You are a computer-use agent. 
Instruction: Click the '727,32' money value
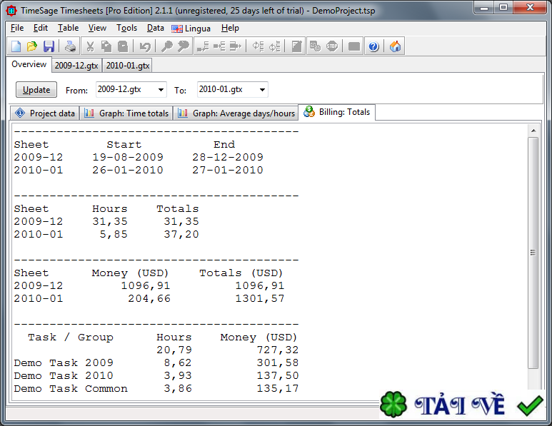click(x=277, y=350)
